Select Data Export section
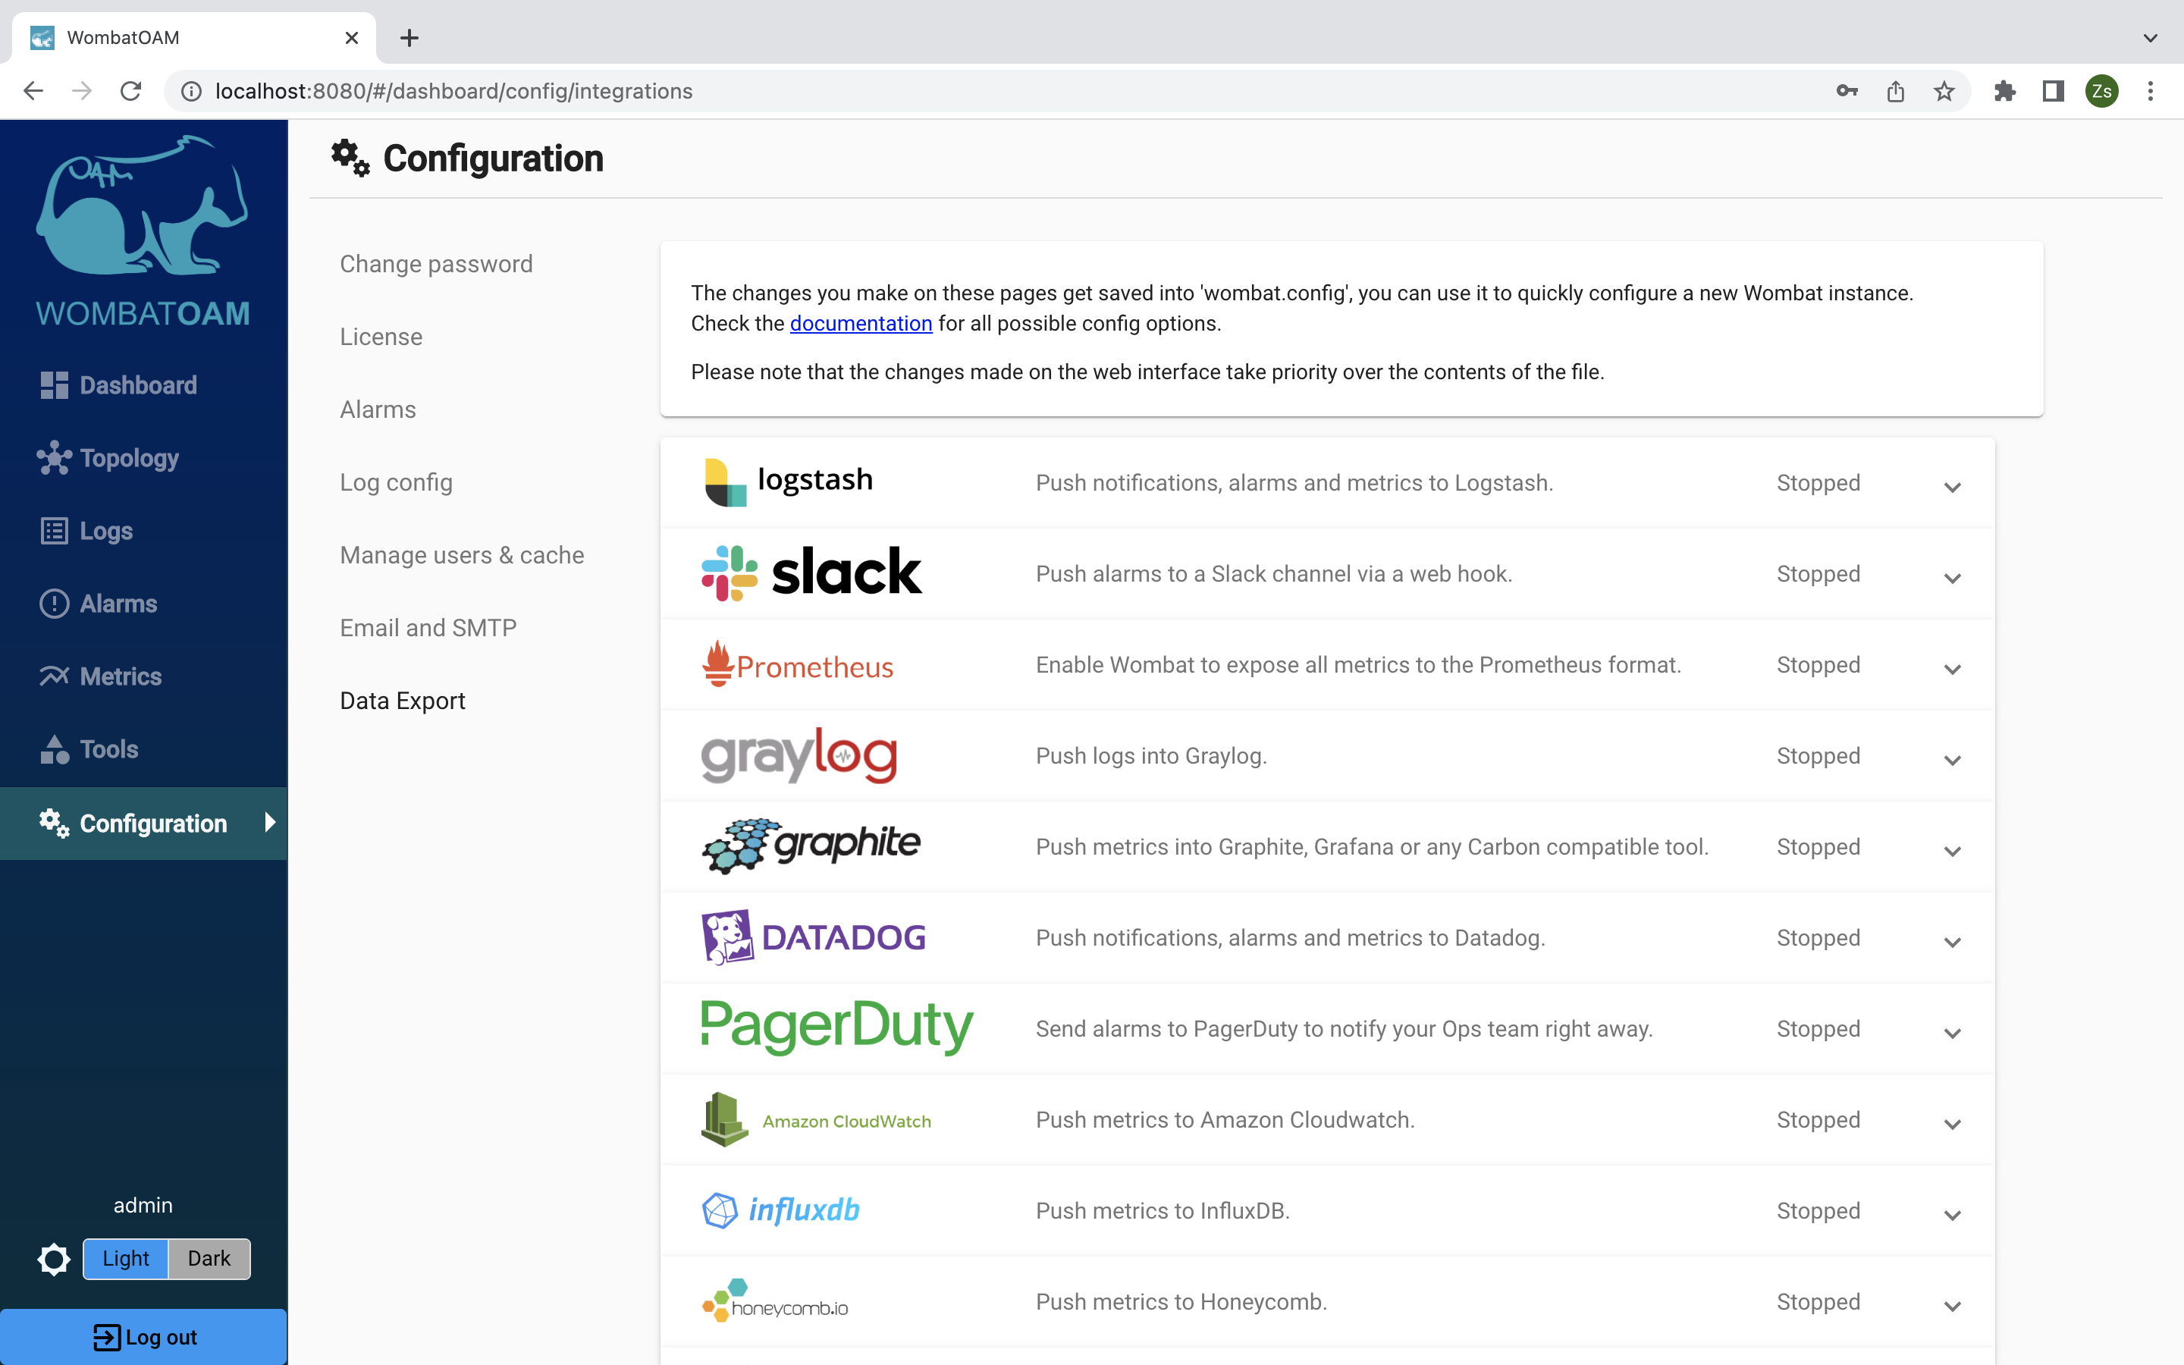2184x1365 pixels. [x=403, y=701]
